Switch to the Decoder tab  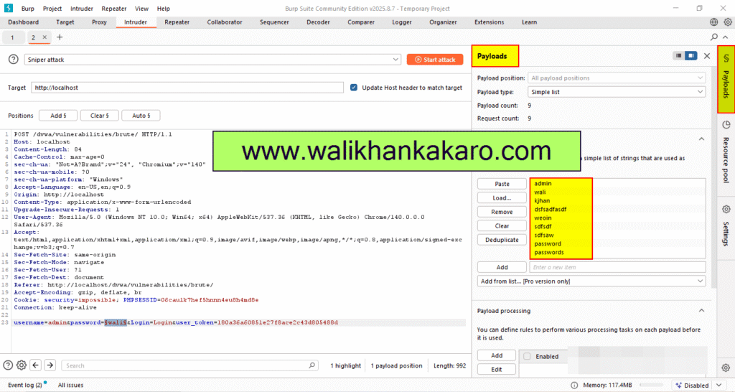(x=318, y=22)
